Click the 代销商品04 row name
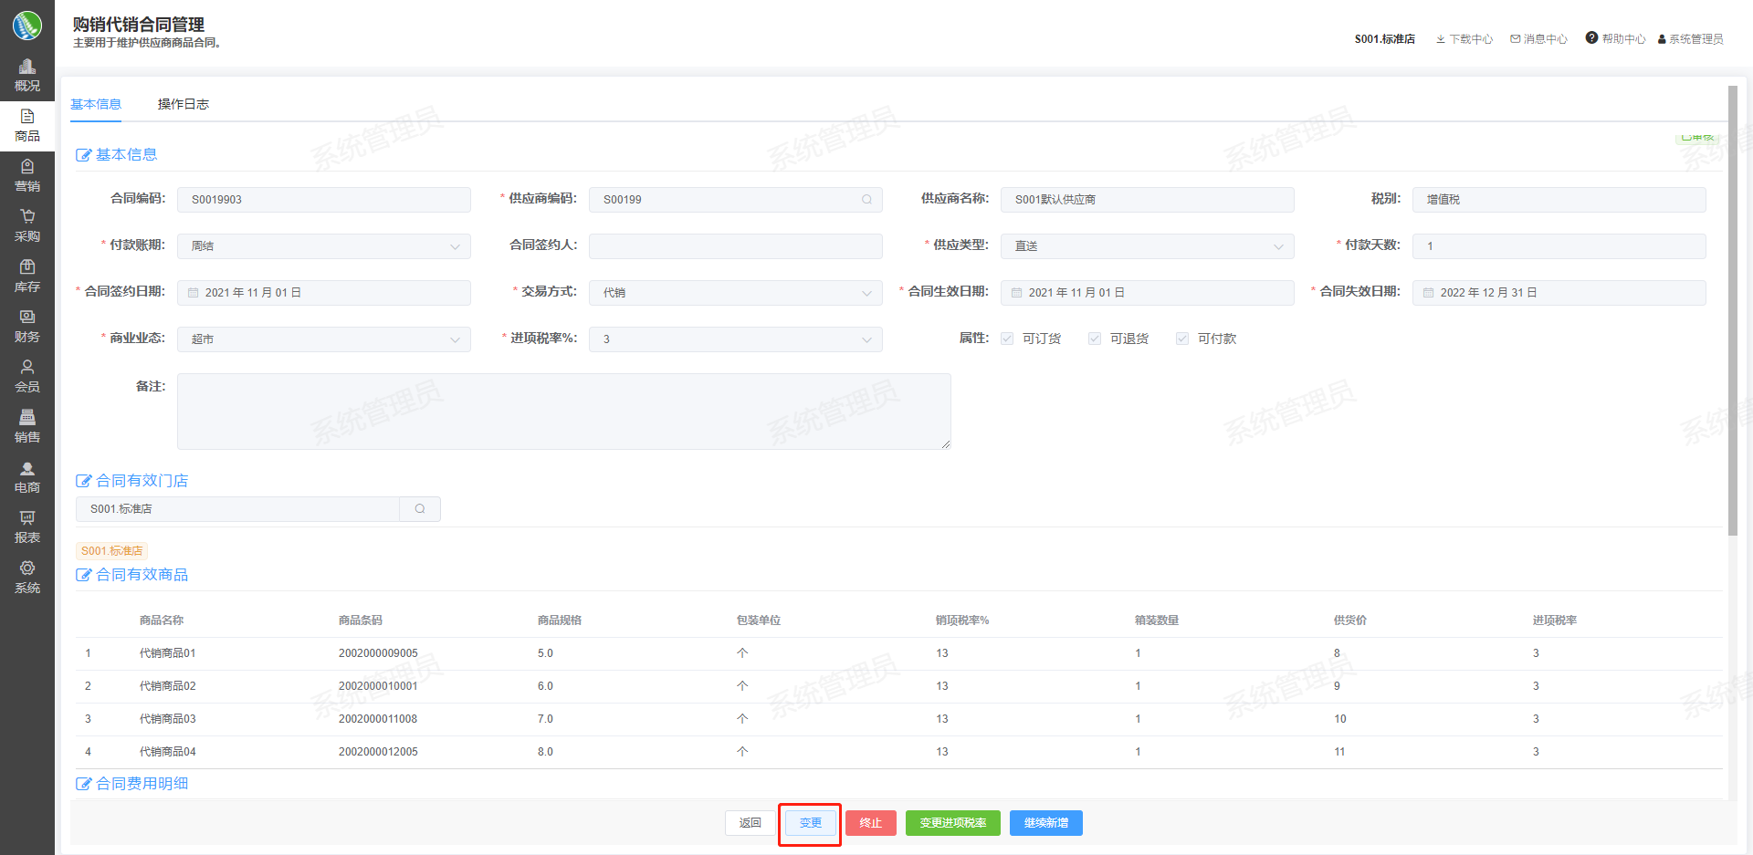 click(168, 752)
